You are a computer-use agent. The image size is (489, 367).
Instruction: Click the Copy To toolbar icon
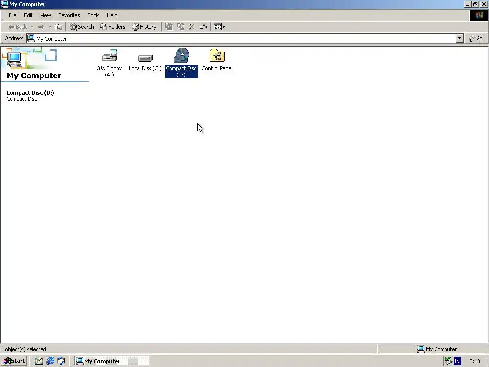click(x=181, y=27)
